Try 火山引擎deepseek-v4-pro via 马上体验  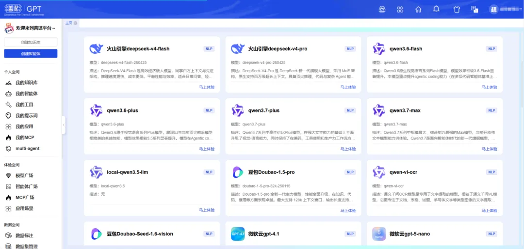coord(348,87)
